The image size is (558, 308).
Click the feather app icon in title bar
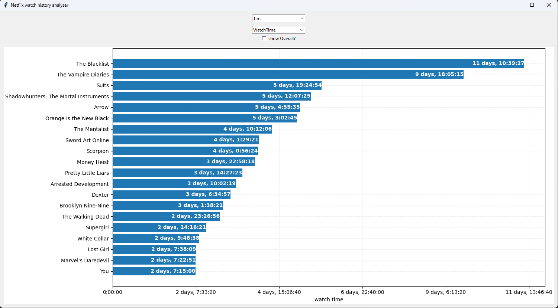(6, 5)
